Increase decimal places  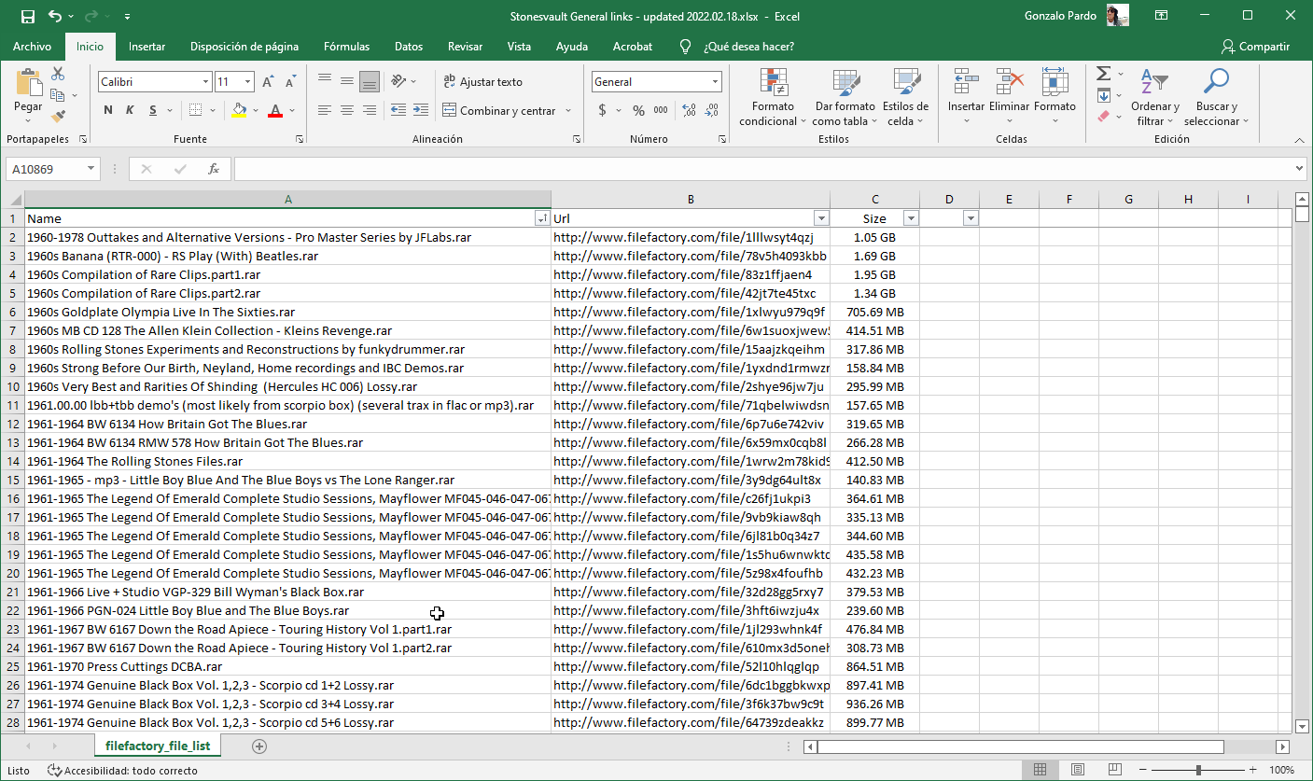coord(690,110)
